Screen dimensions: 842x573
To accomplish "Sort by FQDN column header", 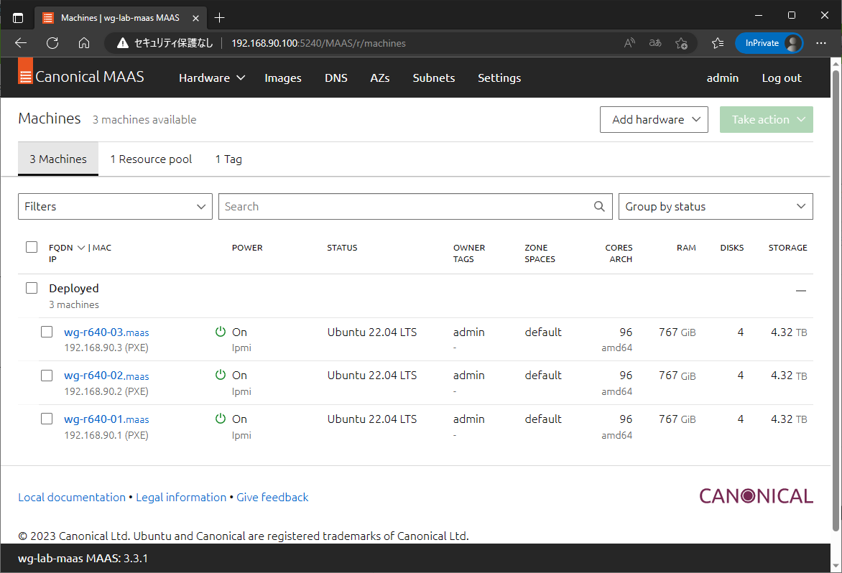I will coord(60,247).
